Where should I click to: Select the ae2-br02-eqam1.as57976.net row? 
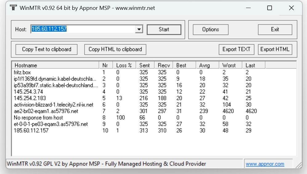click(154, 111)
